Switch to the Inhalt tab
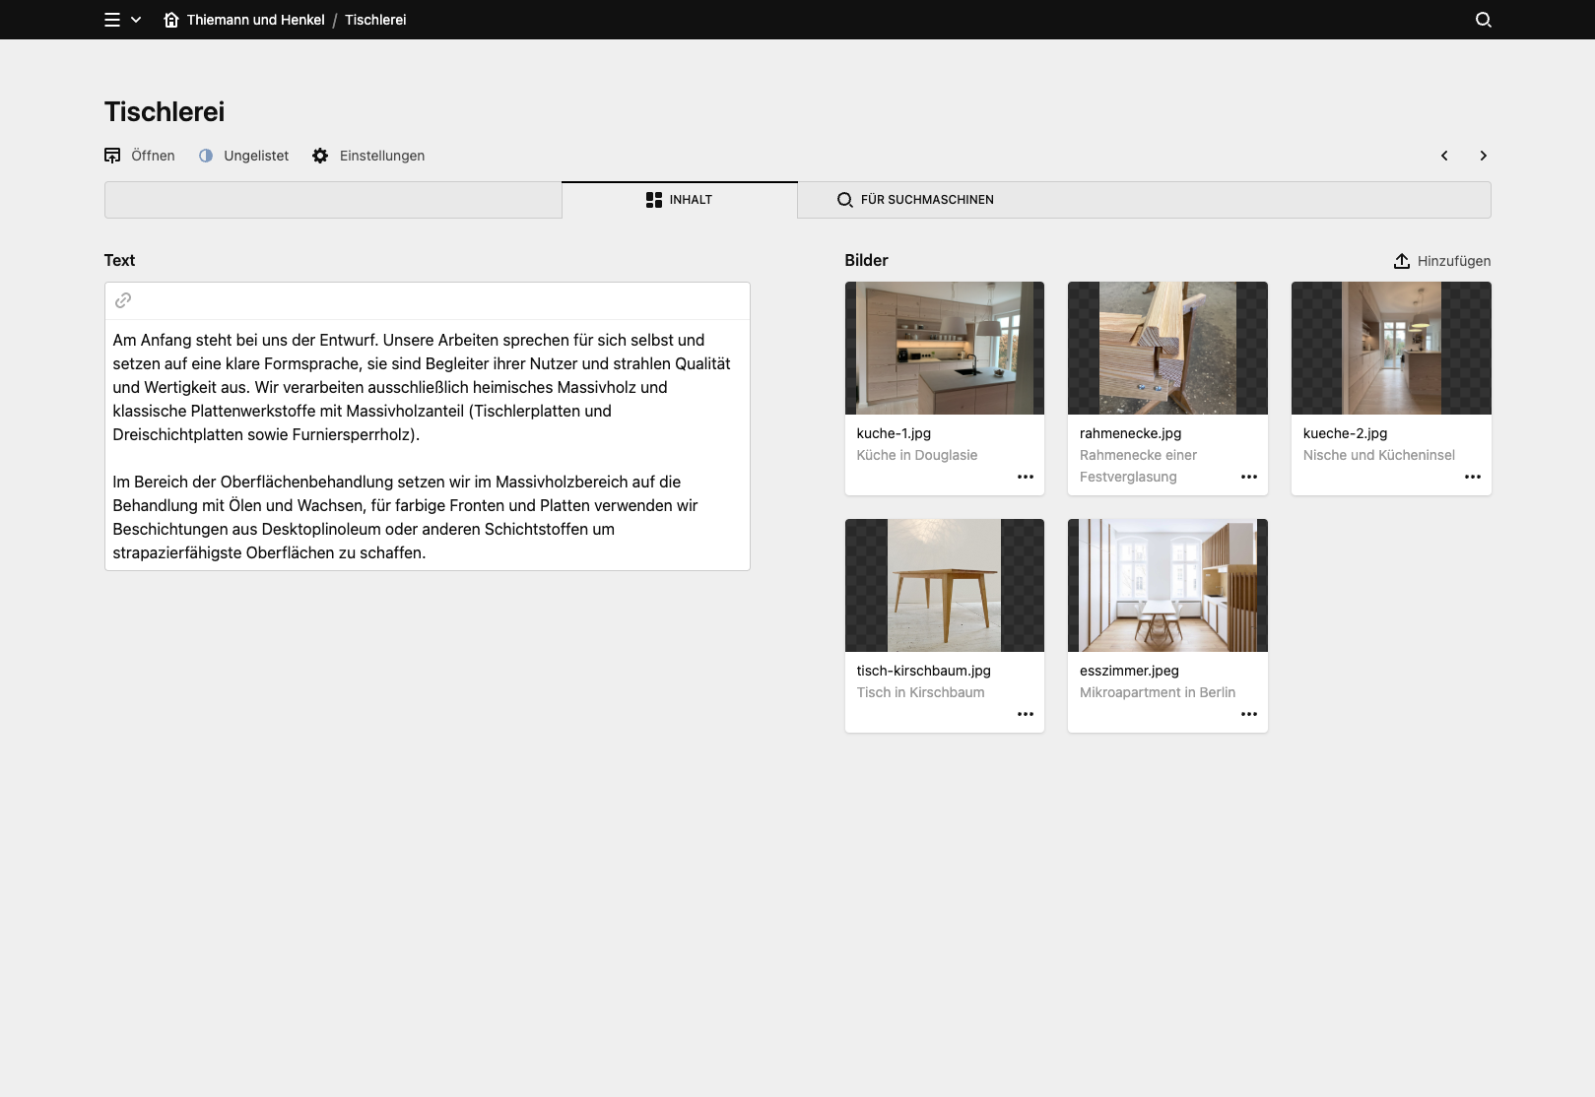 [x=680, y=200]
